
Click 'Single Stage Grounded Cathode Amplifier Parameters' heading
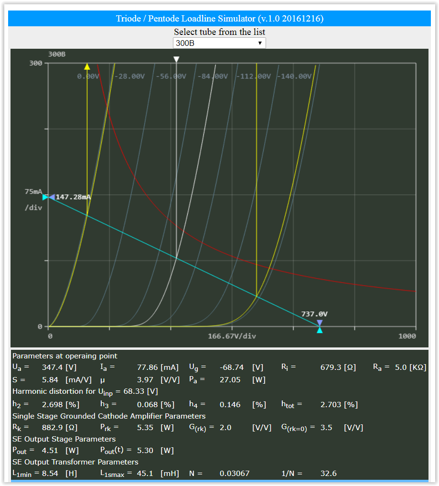109,416
